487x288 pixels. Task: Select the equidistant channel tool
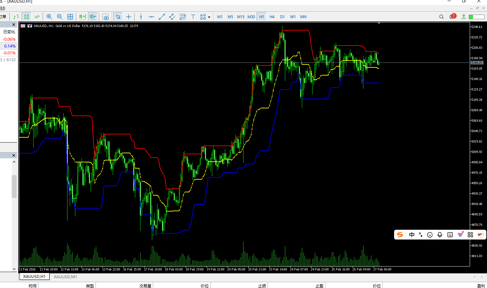(172, 17)
